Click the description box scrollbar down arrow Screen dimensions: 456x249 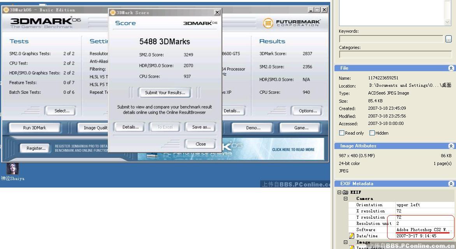coord(447,22)
